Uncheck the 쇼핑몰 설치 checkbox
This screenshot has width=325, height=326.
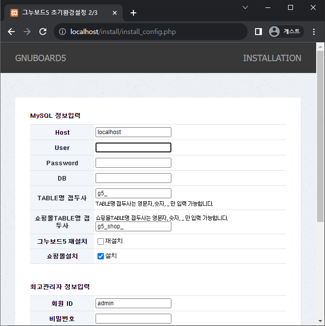100,256
